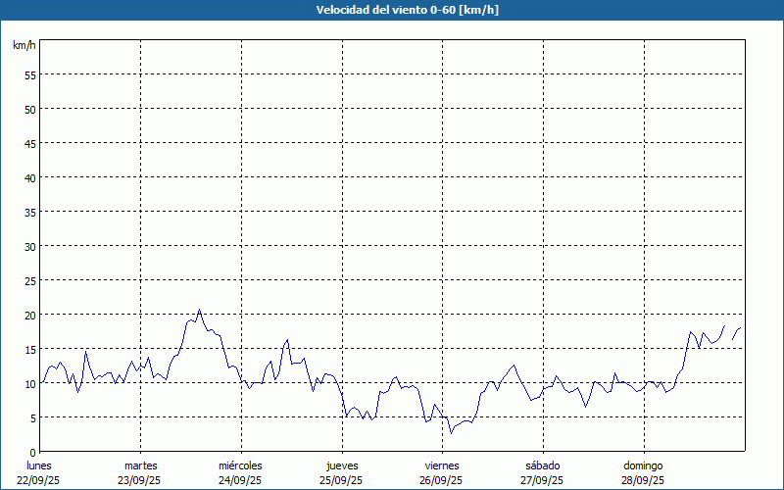Click the date label 28/09/25
Screen dimensions: 784x490
pos(643,480)
